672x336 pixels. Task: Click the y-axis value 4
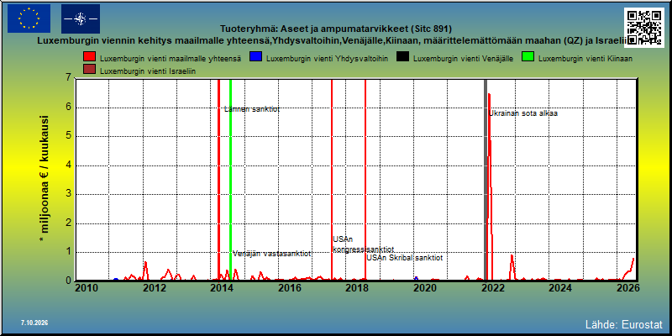click(x=69, y=165)
